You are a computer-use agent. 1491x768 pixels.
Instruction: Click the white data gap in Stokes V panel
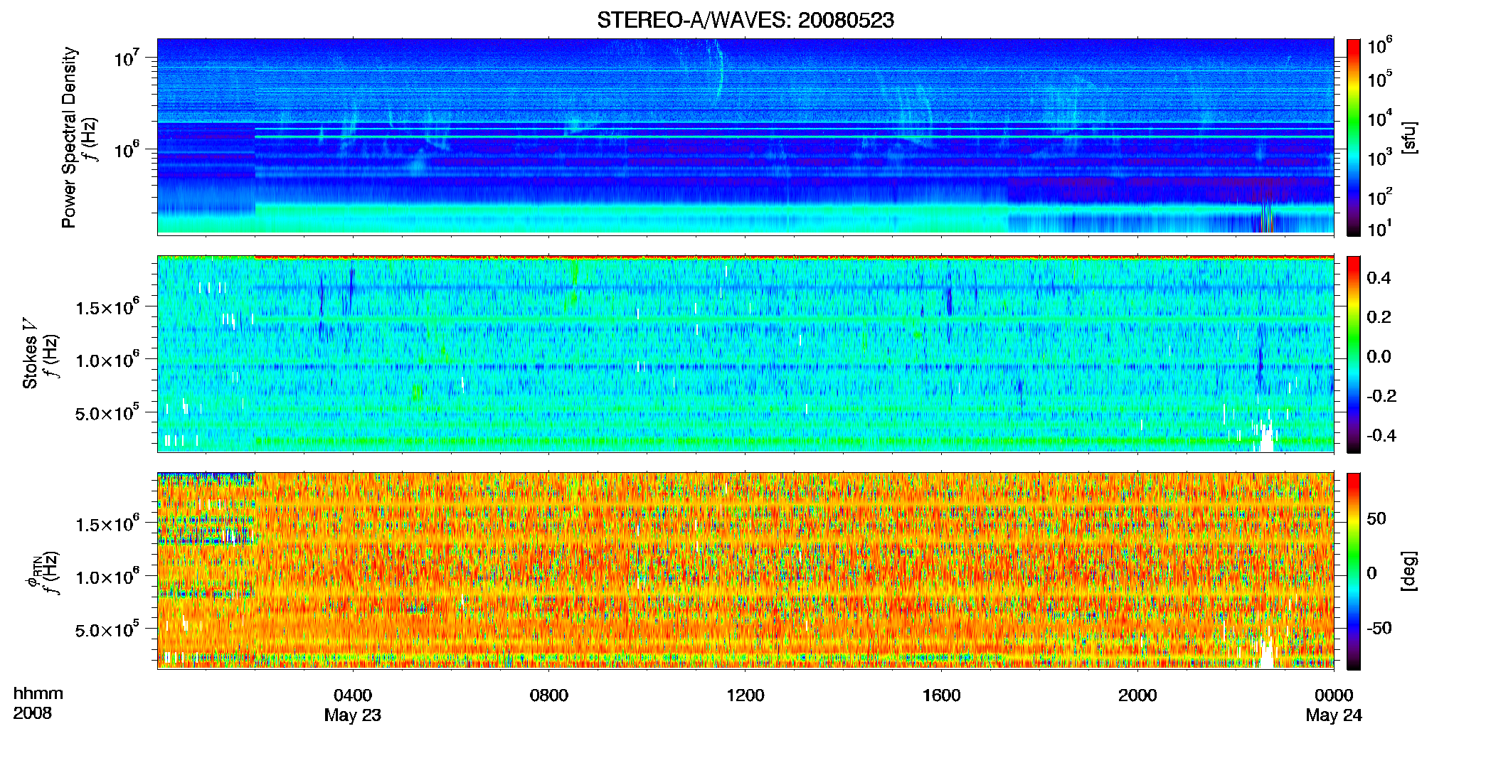pyautogui.click(x=1266, y=439)
